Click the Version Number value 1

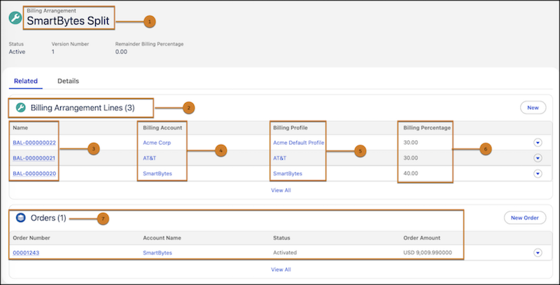coord(53,52)
